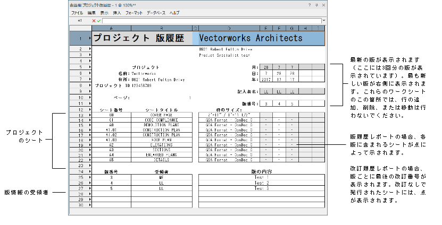Click the Test 1 version content cell
The height and width of the screenshot is (225, 442).
pos(262,177)
